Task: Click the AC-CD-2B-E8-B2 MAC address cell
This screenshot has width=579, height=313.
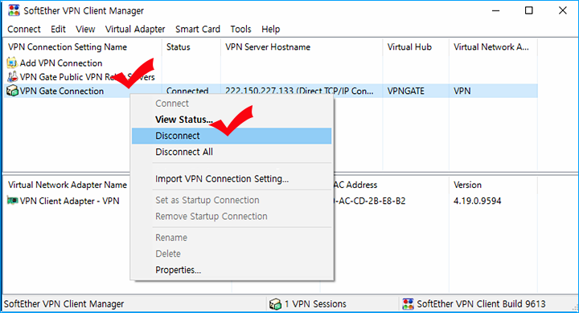Action: pyautogui.click(x=370, y=201)
